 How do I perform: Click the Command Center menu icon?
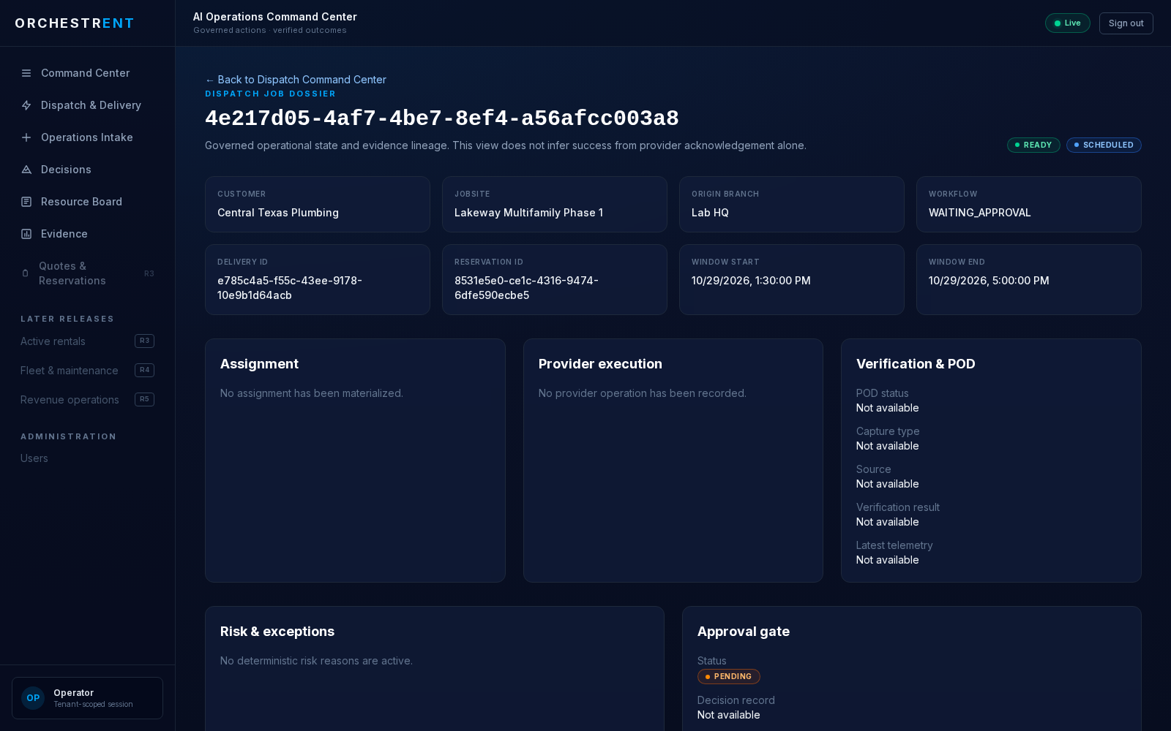26,73
